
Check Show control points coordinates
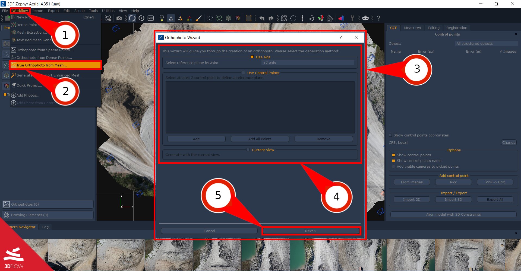(390, 135)
